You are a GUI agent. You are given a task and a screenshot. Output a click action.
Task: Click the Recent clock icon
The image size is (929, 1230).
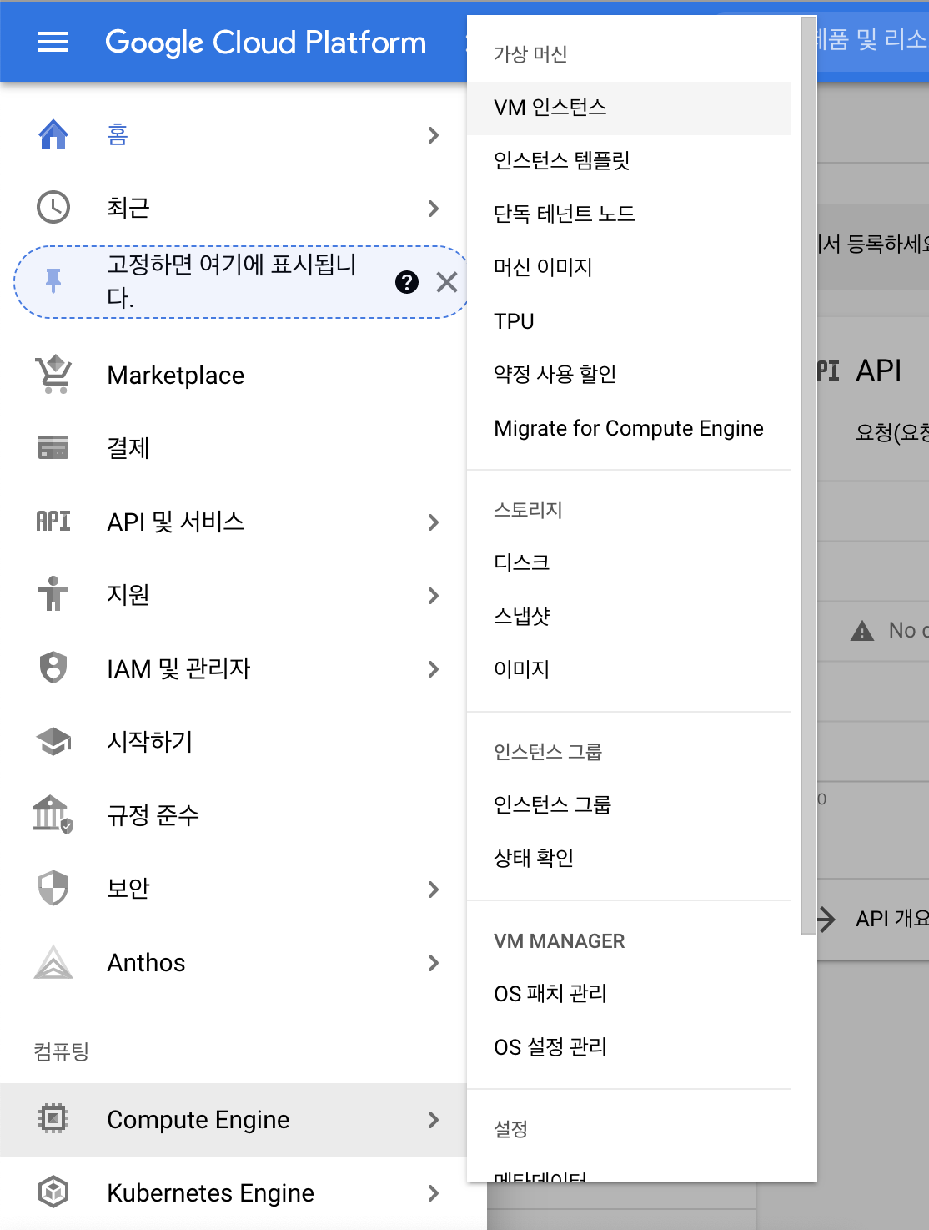click(x=53, y=207)
